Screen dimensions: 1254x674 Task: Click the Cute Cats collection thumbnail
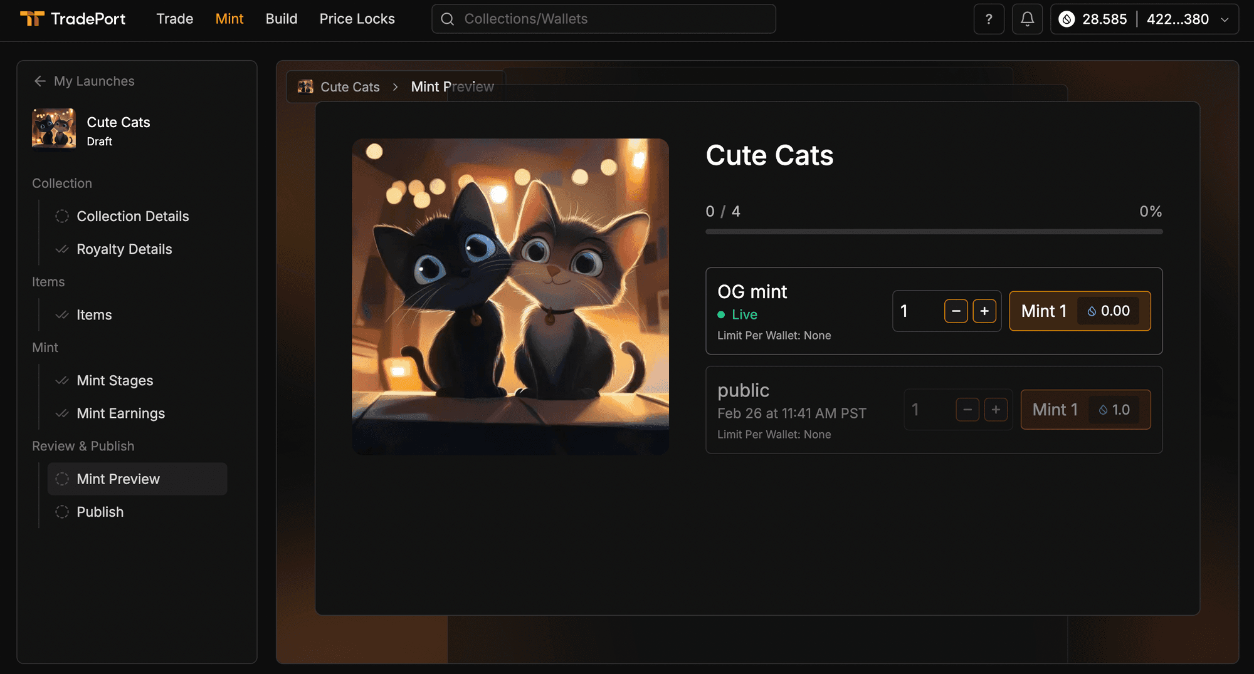tap(53, 130)
